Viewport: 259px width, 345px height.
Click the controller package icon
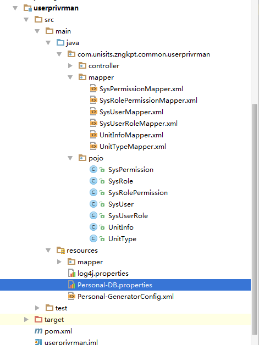[82, 65]
